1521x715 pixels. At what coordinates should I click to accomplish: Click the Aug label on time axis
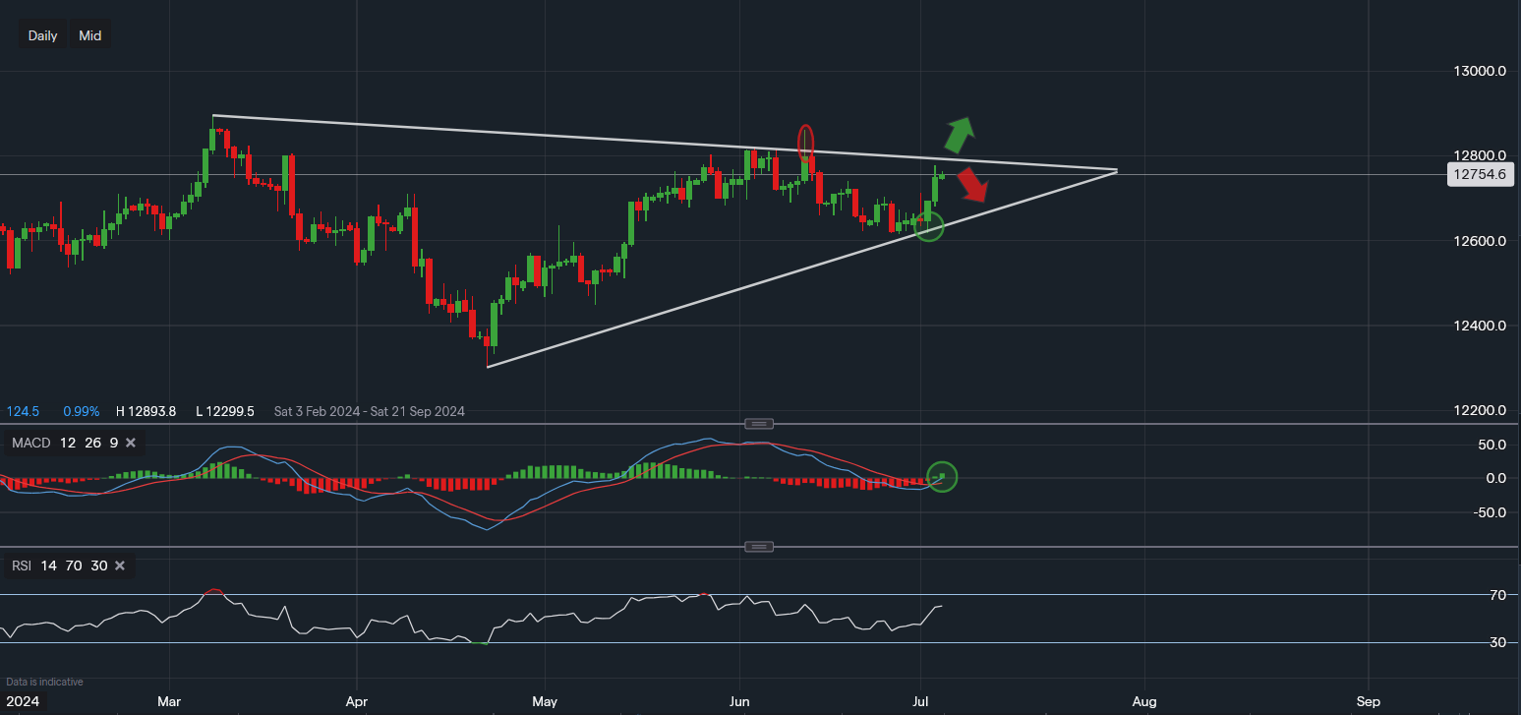click(1142, 702)
